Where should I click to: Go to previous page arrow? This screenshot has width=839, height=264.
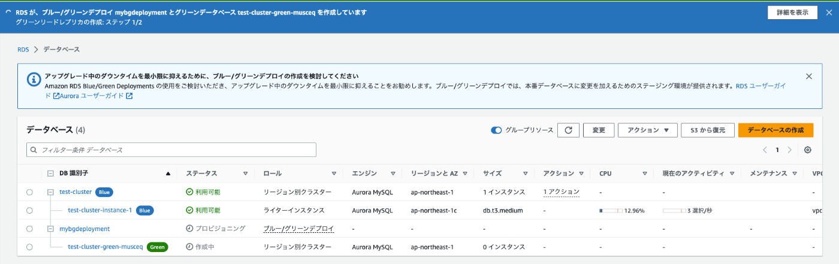[x=765, y=150]
